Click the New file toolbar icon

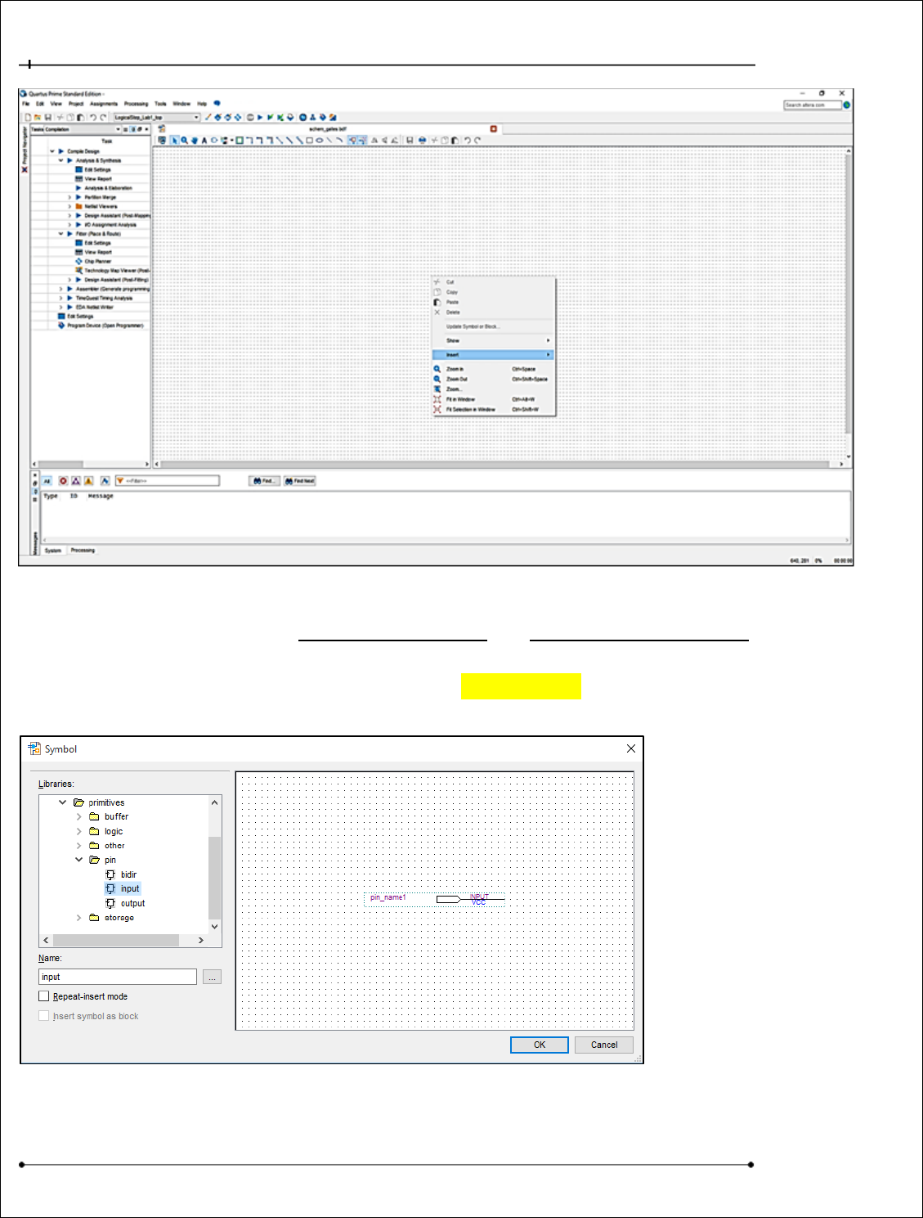[27, 117]
